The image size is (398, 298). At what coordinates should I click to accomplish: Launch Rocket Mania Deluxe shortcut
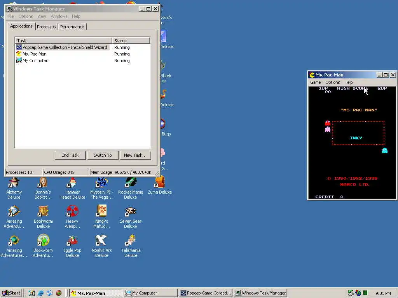(x=131, y=188)
